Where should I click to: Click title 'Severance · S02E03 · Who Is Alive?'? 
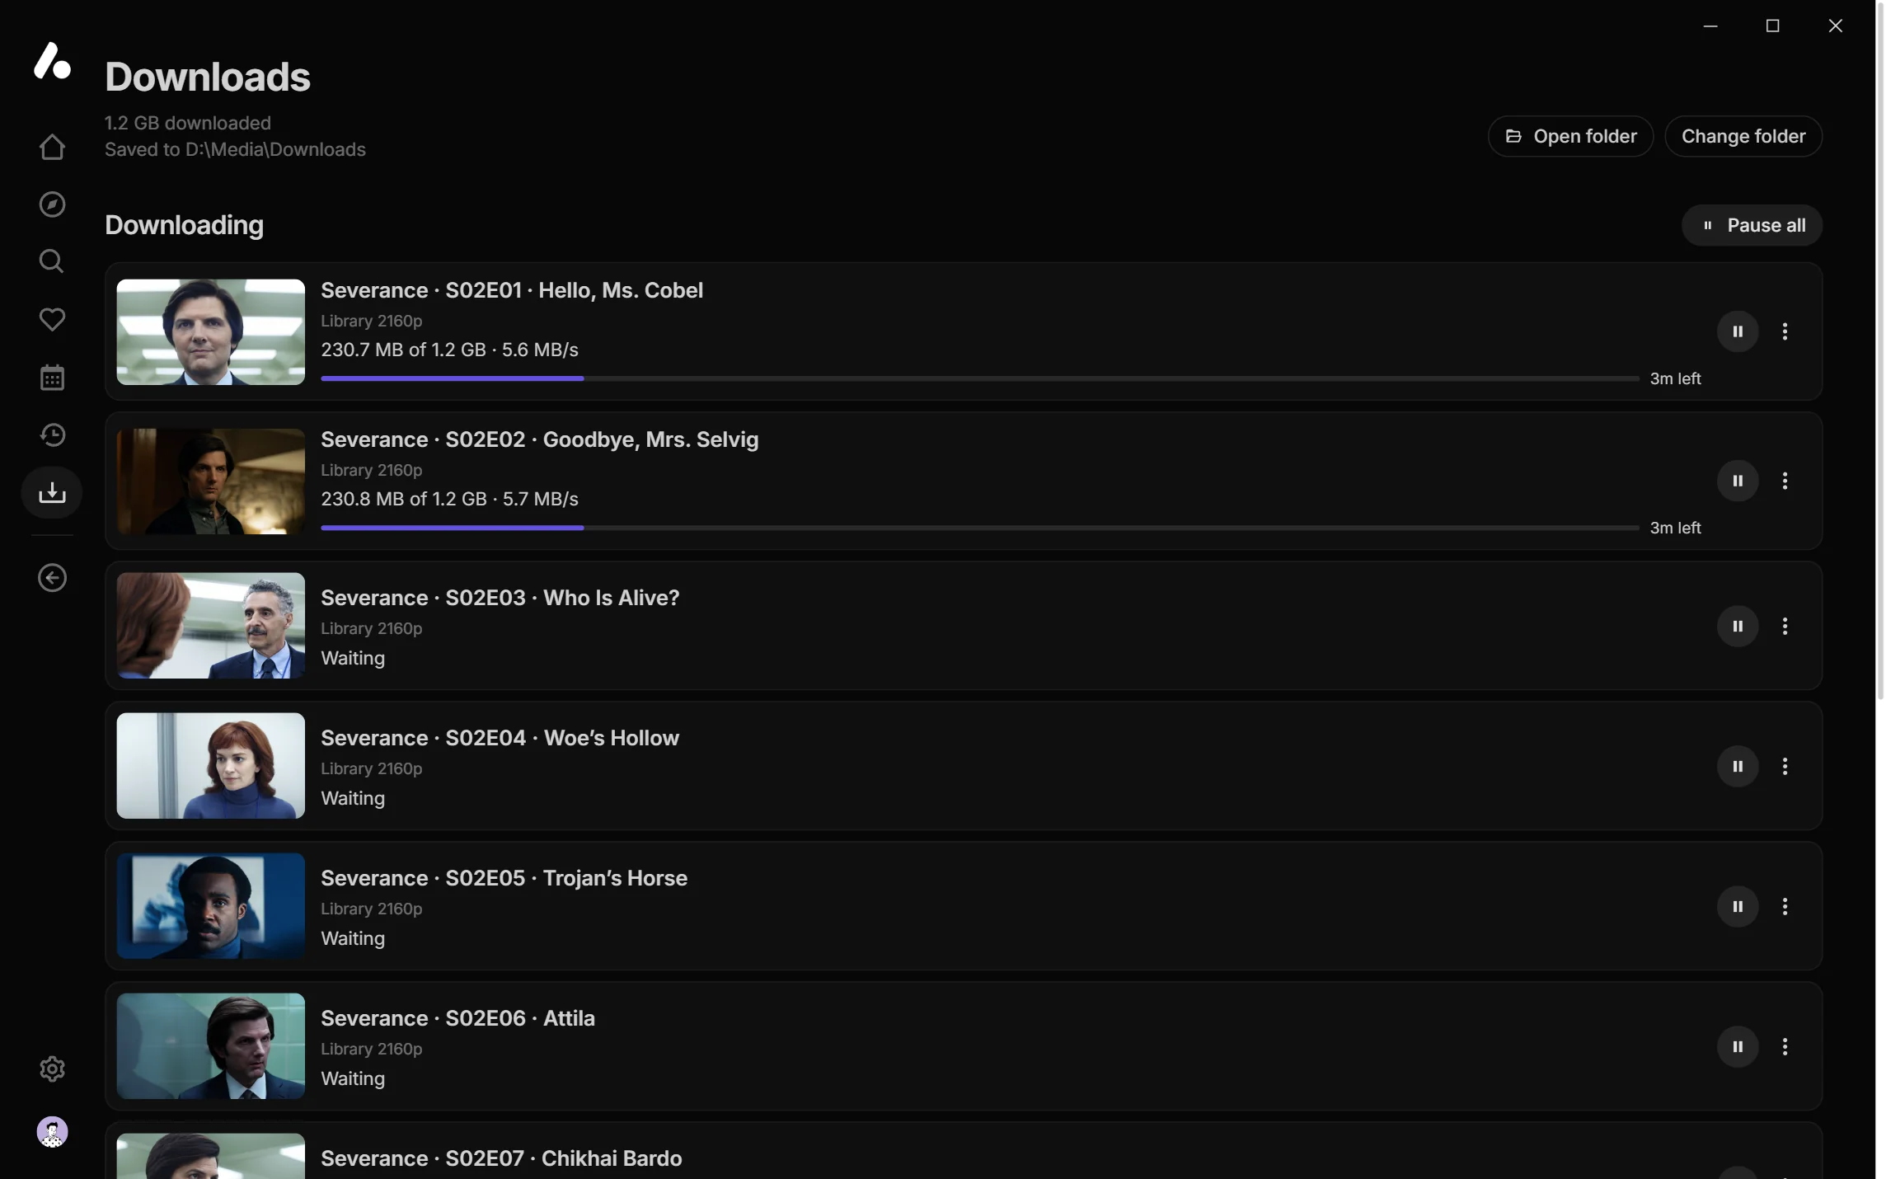500,598
